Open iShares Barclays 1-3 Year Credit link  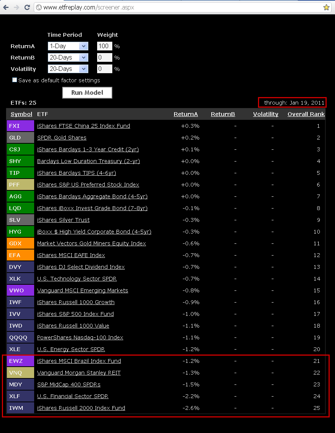tap(88, 149)
